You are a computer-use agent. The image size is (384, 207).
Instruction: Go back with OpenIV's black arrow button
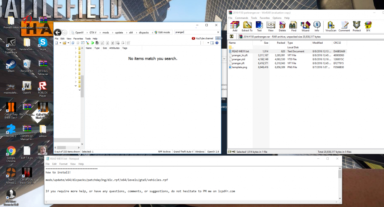tap(57, 32)
